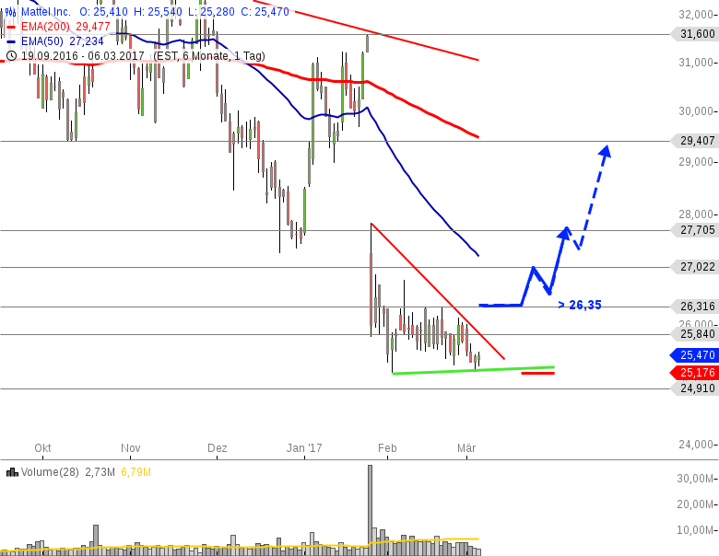Click the candlestick chart icon beside Mattel Inc.
Screen dimensions: 719x556
coord(11,12)
